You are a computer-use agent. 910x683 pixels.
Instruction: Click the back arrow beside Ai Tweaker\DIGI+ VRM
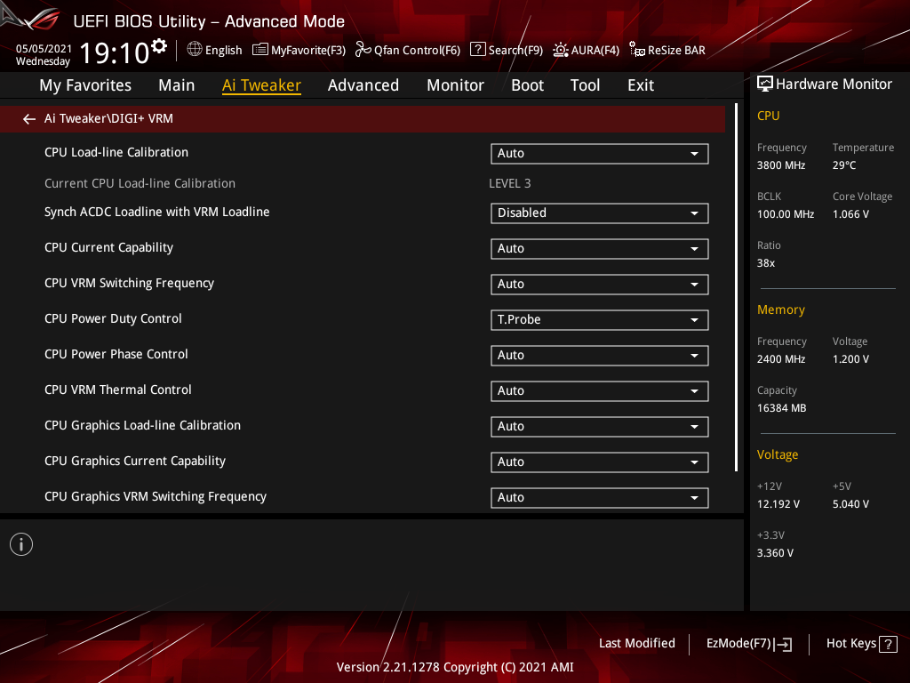click(29, 119)
